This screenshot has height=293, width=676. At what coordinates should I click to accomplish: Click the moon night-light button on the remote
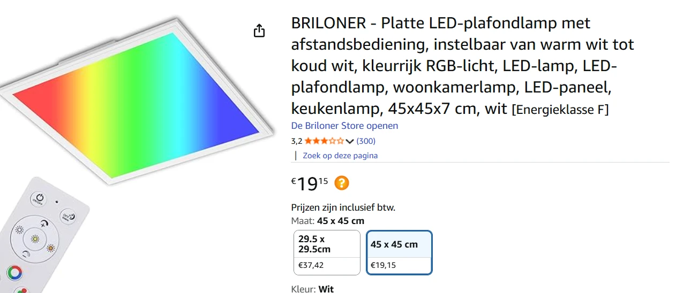point(67,217)
